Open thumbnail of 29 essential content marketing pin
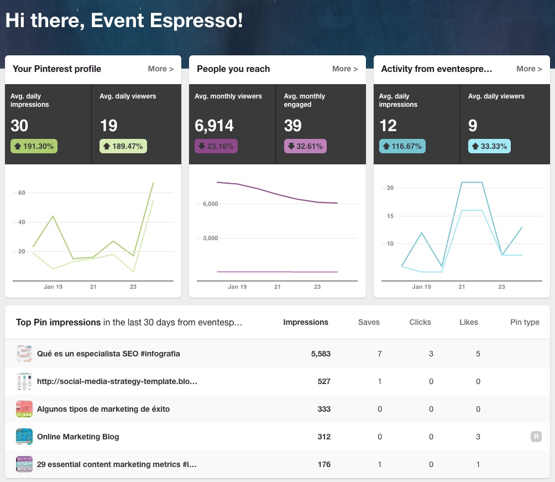This screenshot has height=482, width=555. [x=24, y=464]
